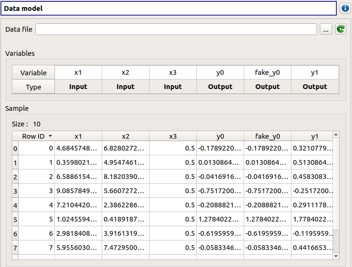Click the y1 variable name cell in Variables
The width and height of the screenshot is (352, 267).
pyautogui.click(x=315, y=72)
